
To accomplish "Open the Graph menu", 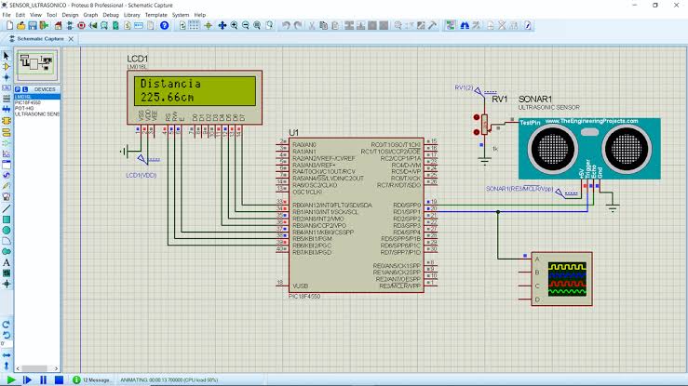I will (90, 15).
